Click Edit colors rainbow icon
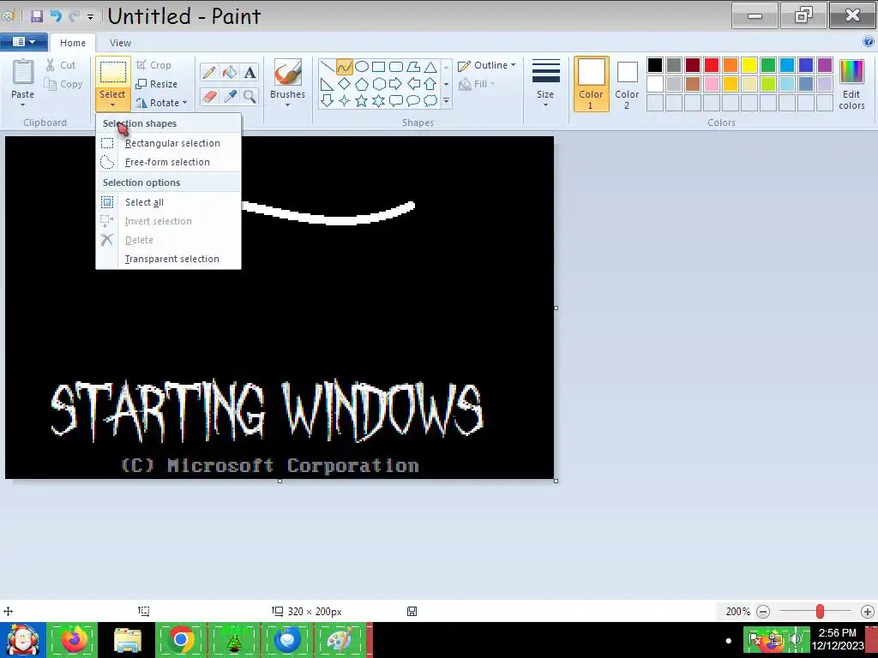 pos(851,72)
